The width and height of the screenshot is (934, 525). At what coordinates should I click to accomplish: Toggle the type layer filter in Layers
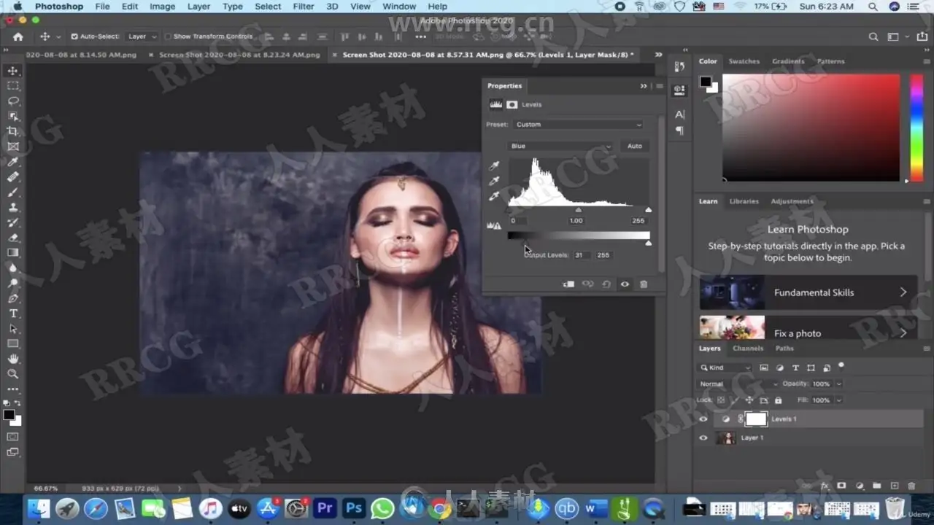click(x=795, y=368)
